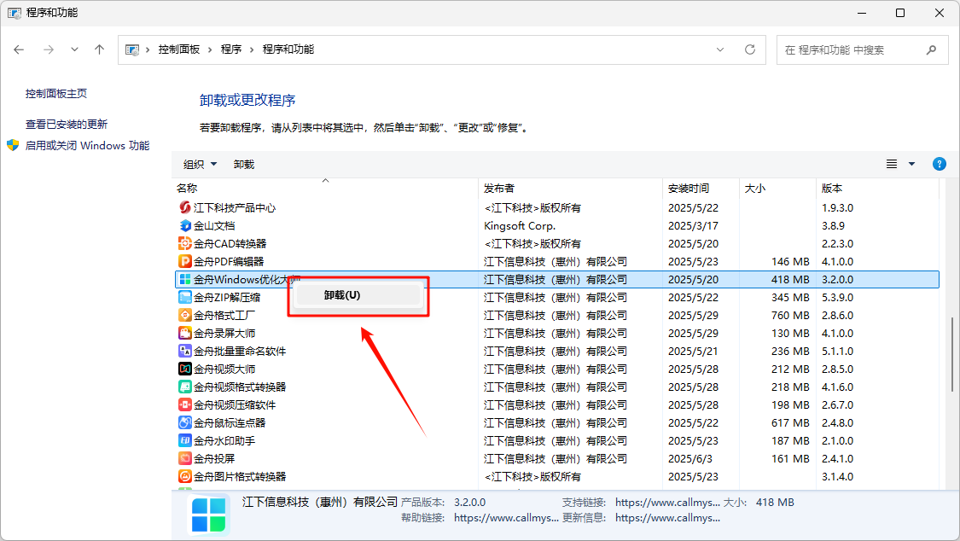Image resolution: width=960 pixels, height=541 pixels.
Task: Click the 程序 breadcrumb
Action: 230,49
